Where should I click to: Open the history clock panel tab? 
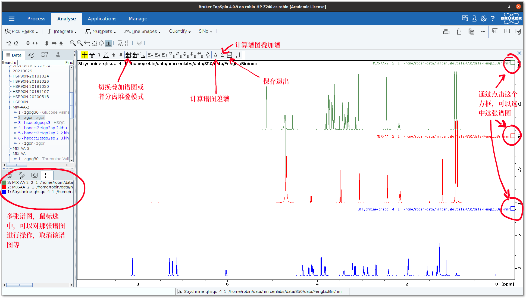pos(32,55)
